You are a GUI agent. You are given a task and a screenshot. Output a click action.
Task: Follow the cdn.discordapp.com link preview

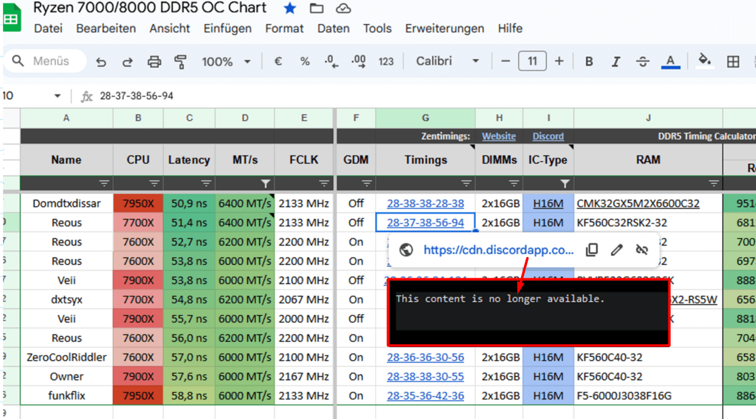pos(498,250)
